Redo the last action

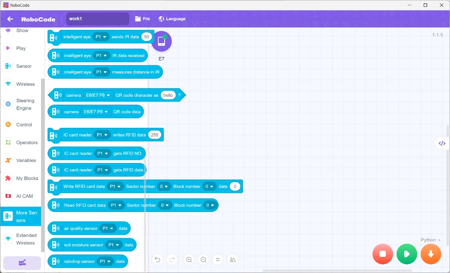click(x=172, y=259)
